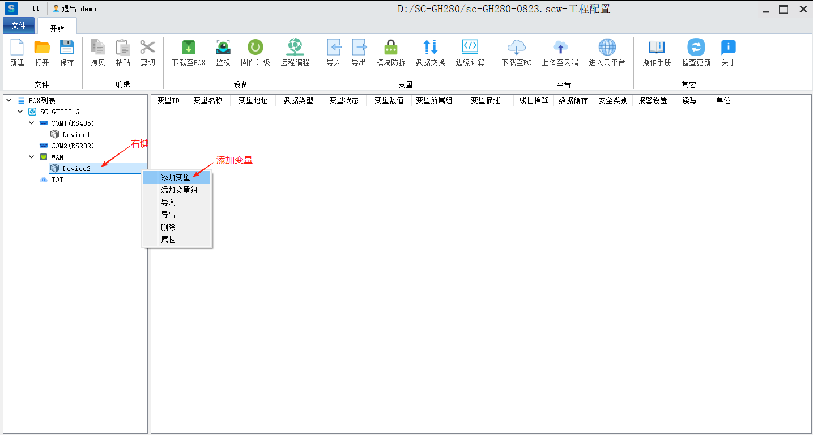
Task: Open the 监视 monitor tool
Action: click(x=223, y=48)
